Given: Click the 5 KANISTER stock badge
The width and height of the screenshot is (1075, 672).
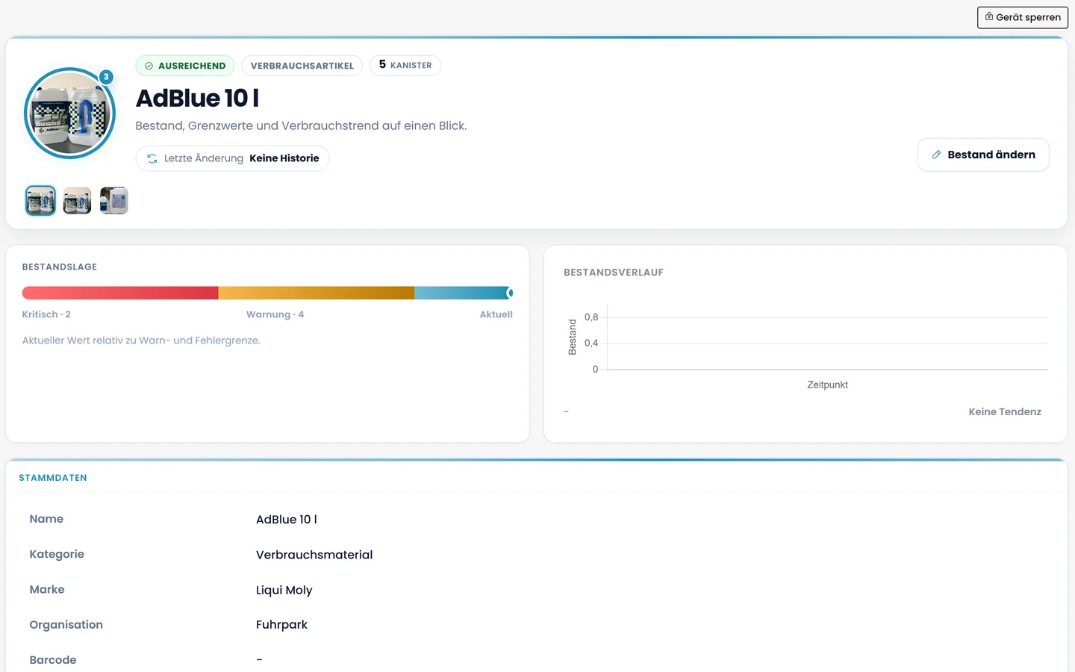Looking at the screenshot, I should tap(405, 65).
